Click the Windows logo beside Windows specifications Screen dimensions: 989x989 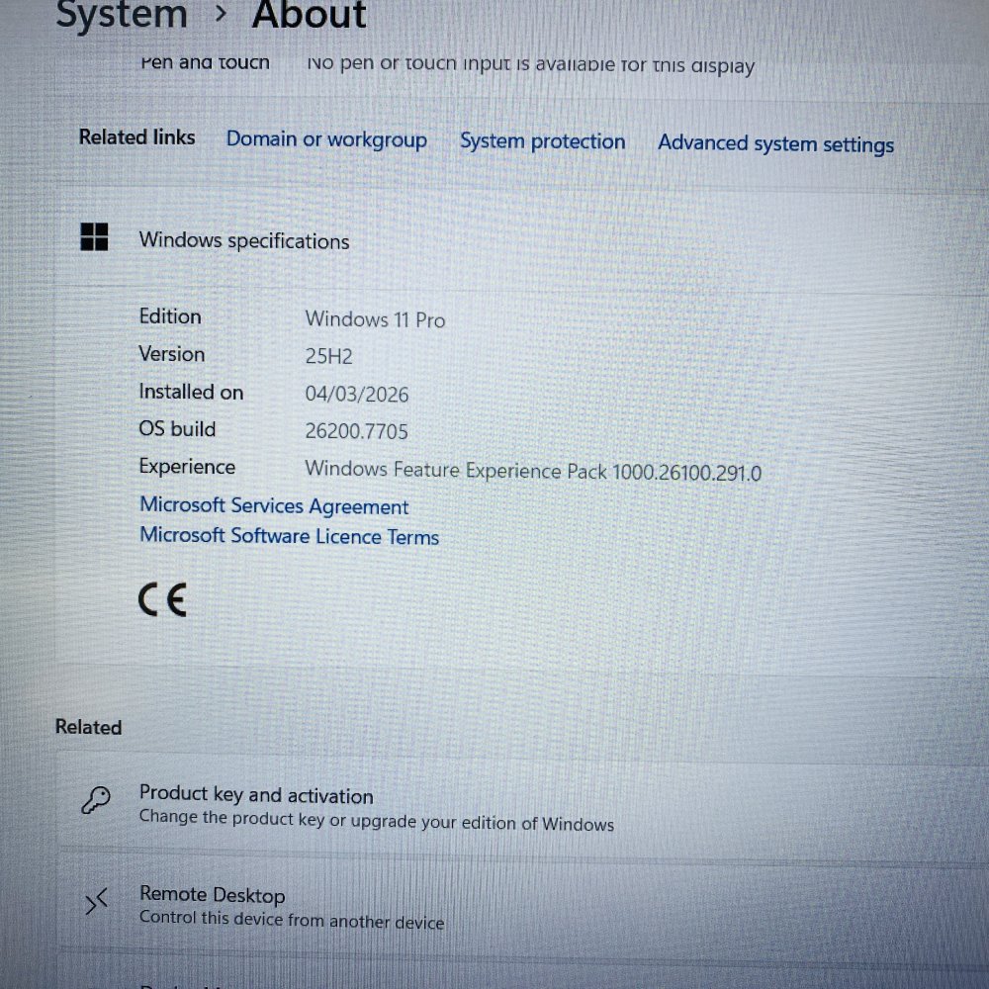pos(95,237)
